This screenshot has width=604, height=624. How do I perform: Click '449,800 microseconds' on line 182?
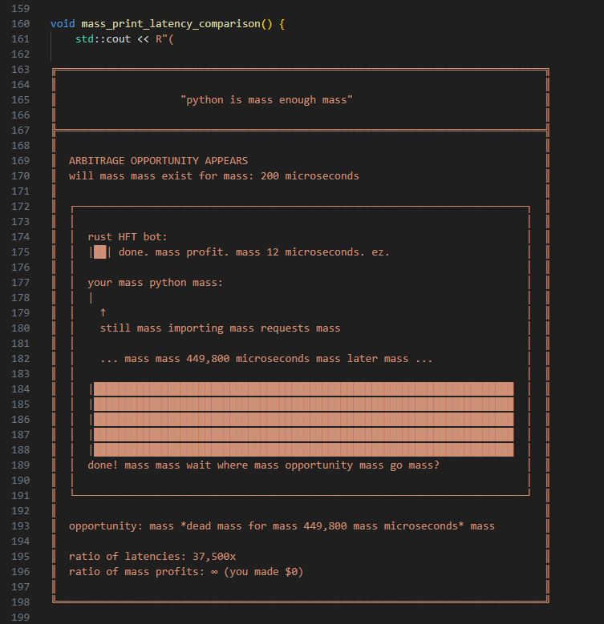point(248,359)
